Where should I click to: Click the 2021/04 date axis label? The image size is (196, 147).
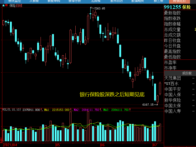[10, 145]
